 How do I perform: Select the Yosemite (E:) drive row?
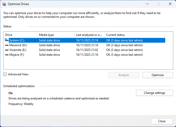[85, 50]
